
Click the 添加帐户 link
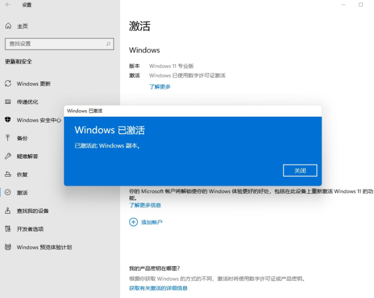pyautogui.click(x=152, y=222)
